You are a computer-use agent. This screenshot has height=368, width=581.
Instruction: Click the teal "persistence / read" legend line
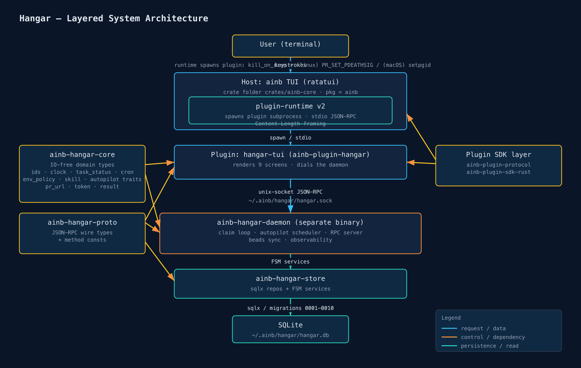click(449, 346)
